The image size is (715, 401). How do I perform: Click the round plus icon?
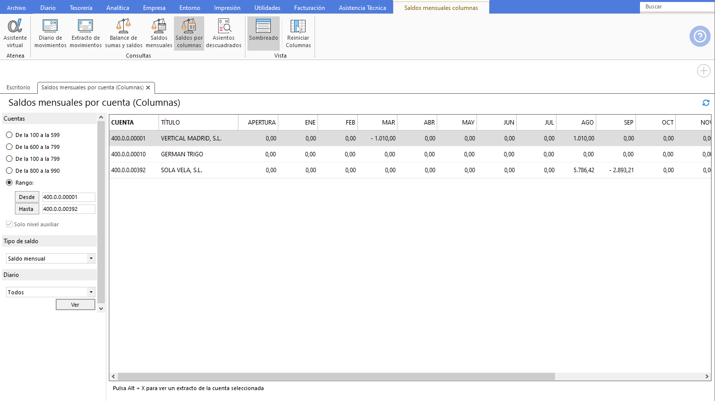704,71
